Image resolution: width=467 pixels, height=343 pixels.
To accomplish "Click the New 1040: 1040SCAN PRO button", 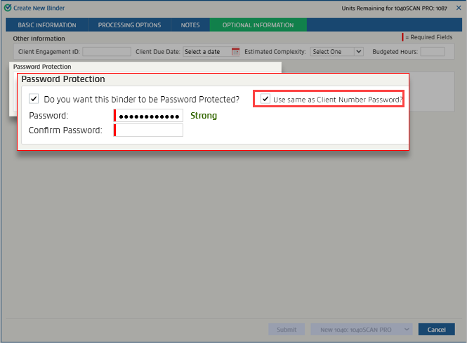I will 355,329.
